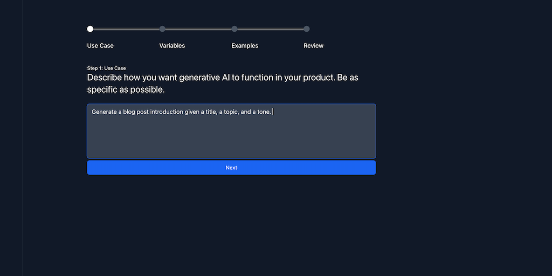
Task: Click the "Use Case" step label
Action: [x=100, y=46]
